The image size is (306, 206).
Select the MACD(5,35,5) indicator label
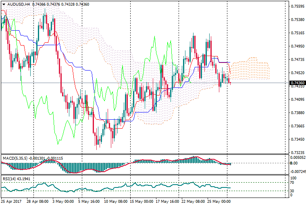pyautogui.click(x=15, y=158)
